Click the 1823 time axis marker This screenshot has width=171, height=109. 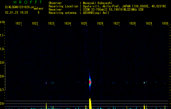tap(51, 23)
